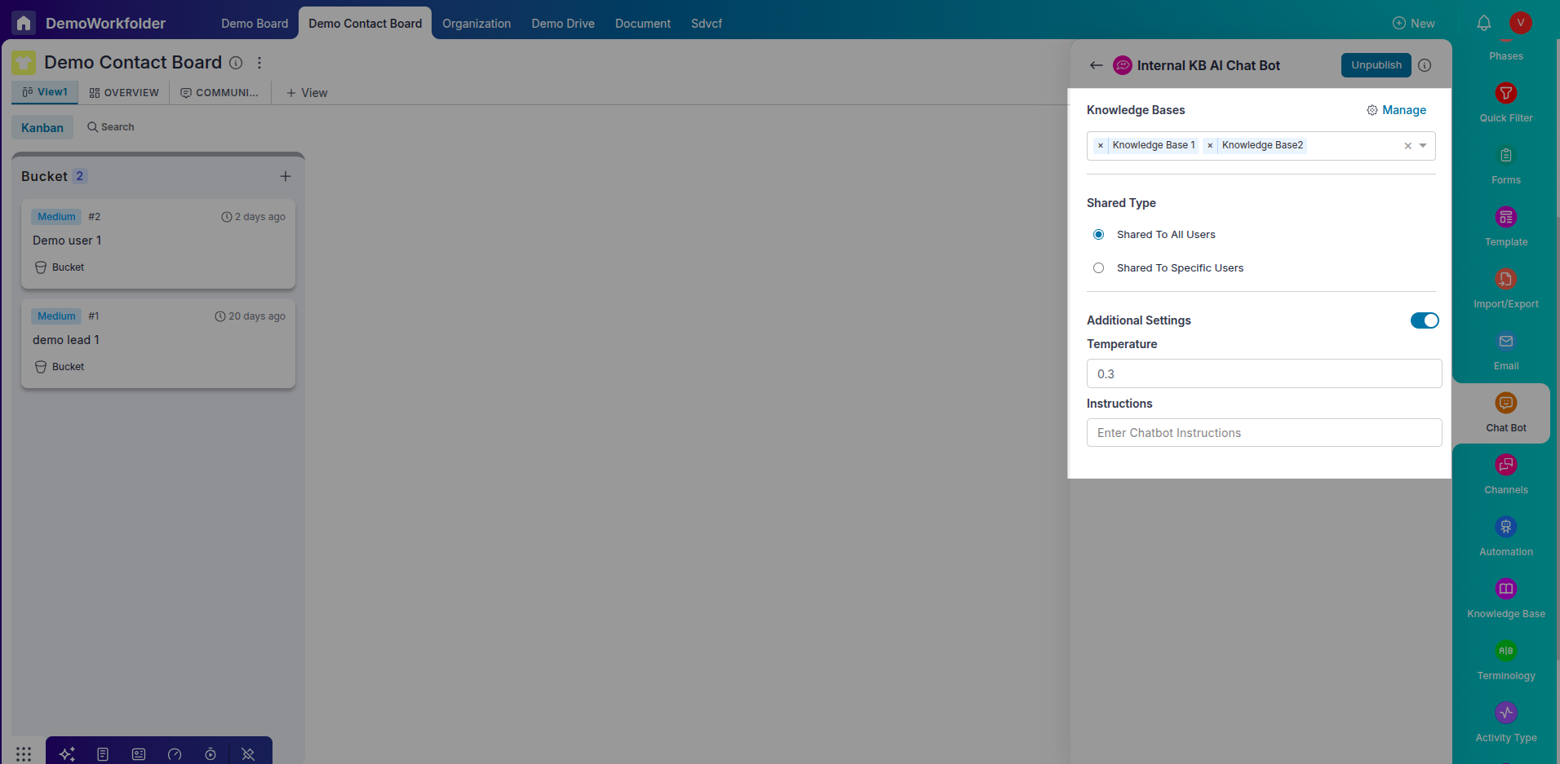Open the speedometer gauge icon in bottom toolbar

point(175,754)
